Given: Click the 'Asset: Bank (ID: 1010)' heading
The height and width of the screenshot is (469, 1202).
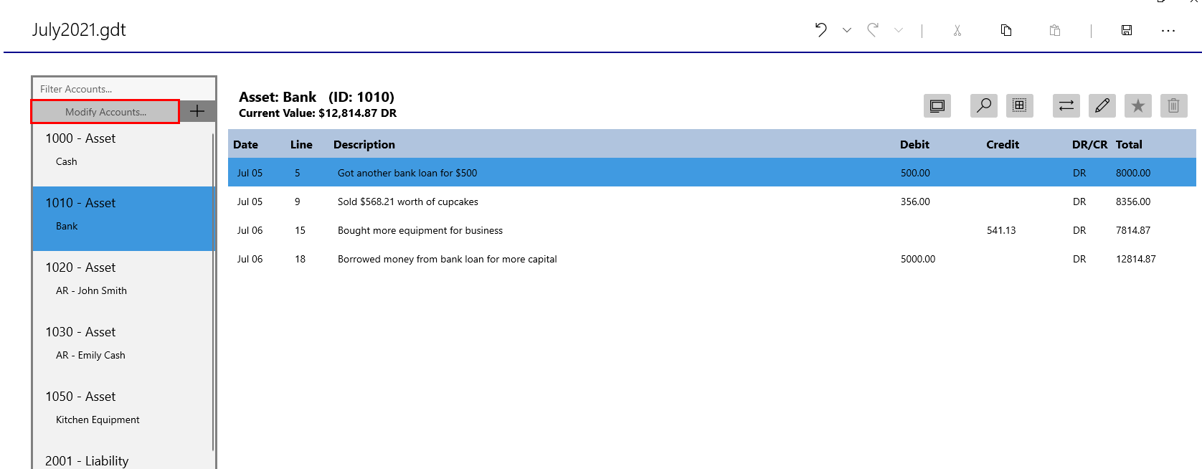Looking at the screenshot, I should [316, 97].
